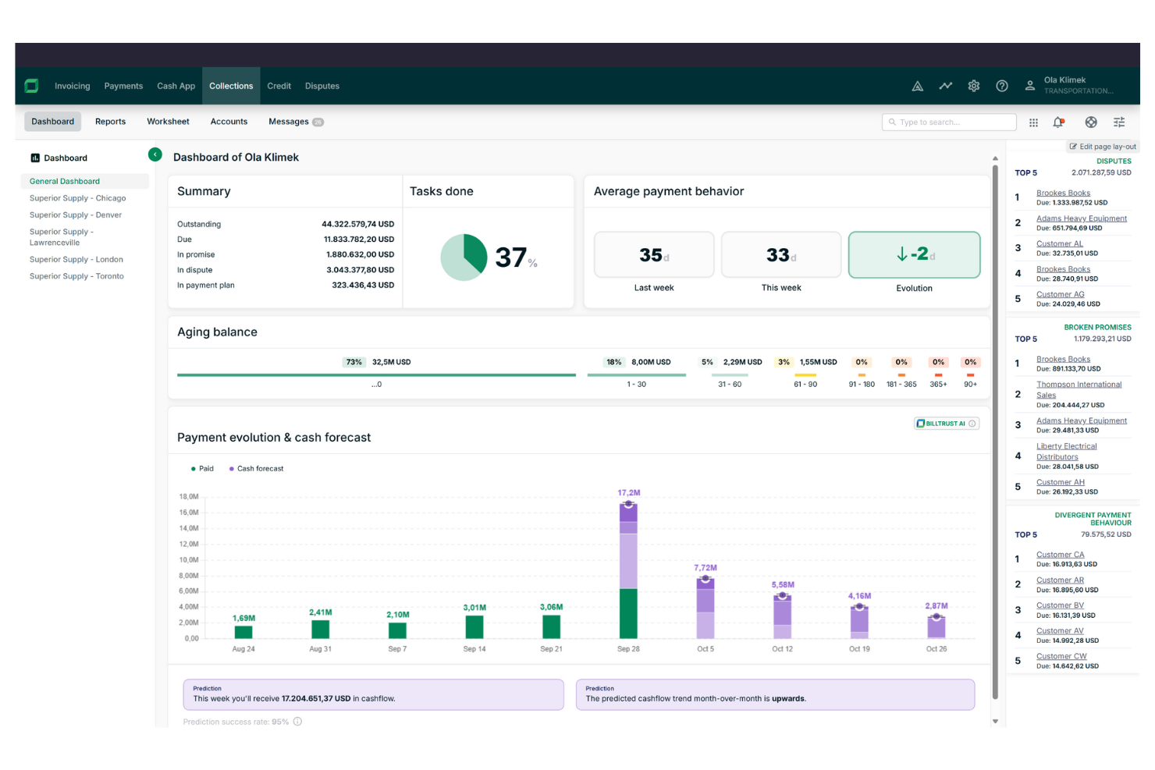This screenshot has height=770, width=1155.
Task: Toggle the Cash forecast series legend
Action: click(256, 468)
